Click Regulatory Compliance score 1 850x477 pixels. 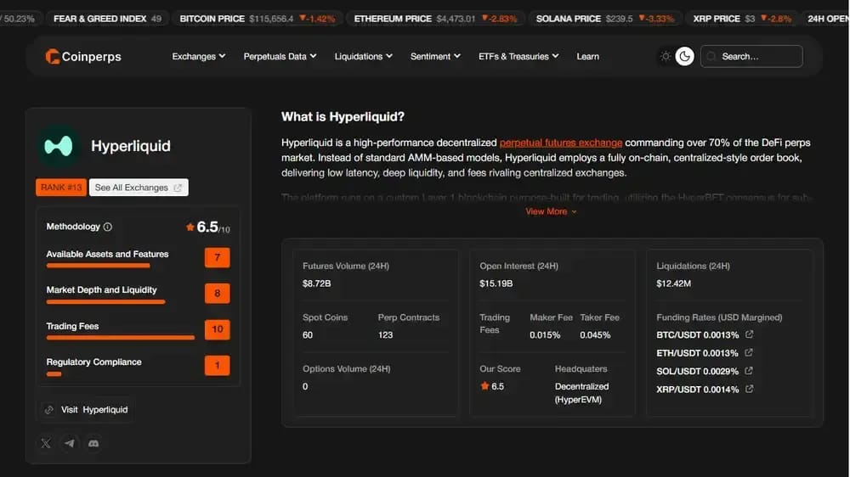[x=217, y=366]
